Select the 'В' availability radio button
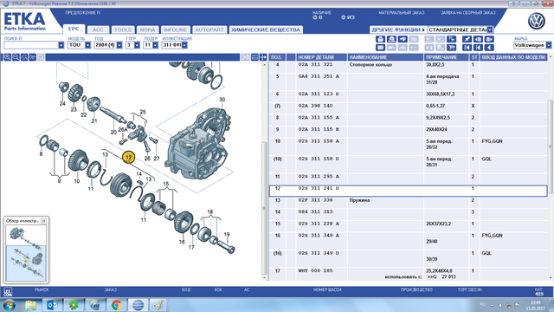 pos(315,17)
